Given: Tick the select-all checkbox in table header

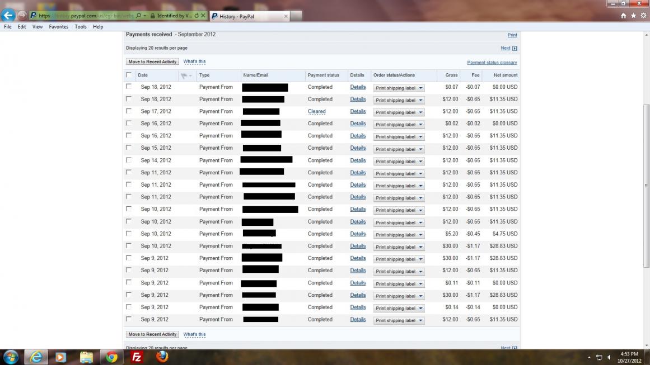Looking at the screenshot, I should pos(129,75).
